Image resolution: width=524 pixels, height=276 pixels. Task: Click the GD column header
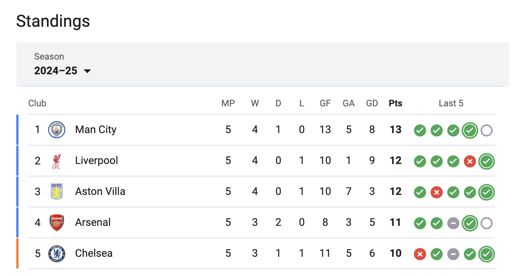click(x=372, y=103)
